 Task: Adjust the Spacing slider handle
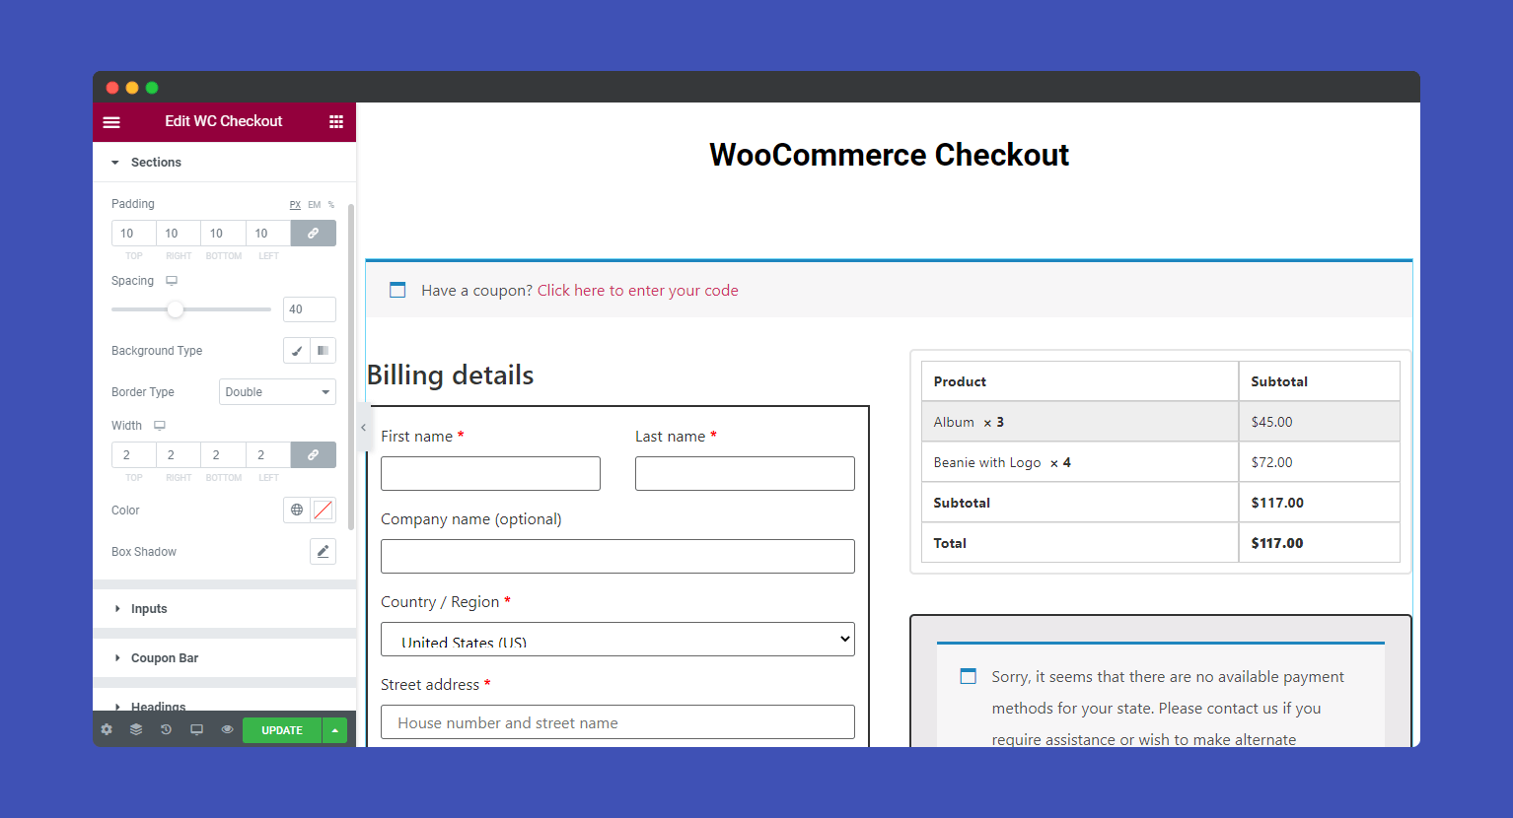tap(176, 309)
